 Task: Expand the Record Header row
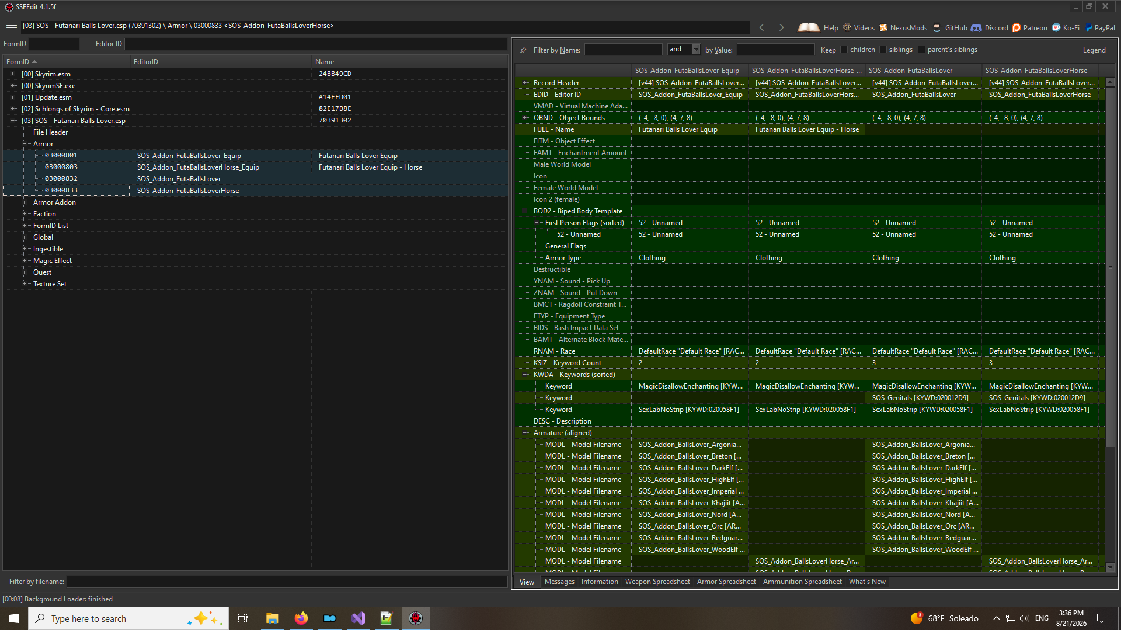point(525,83)
